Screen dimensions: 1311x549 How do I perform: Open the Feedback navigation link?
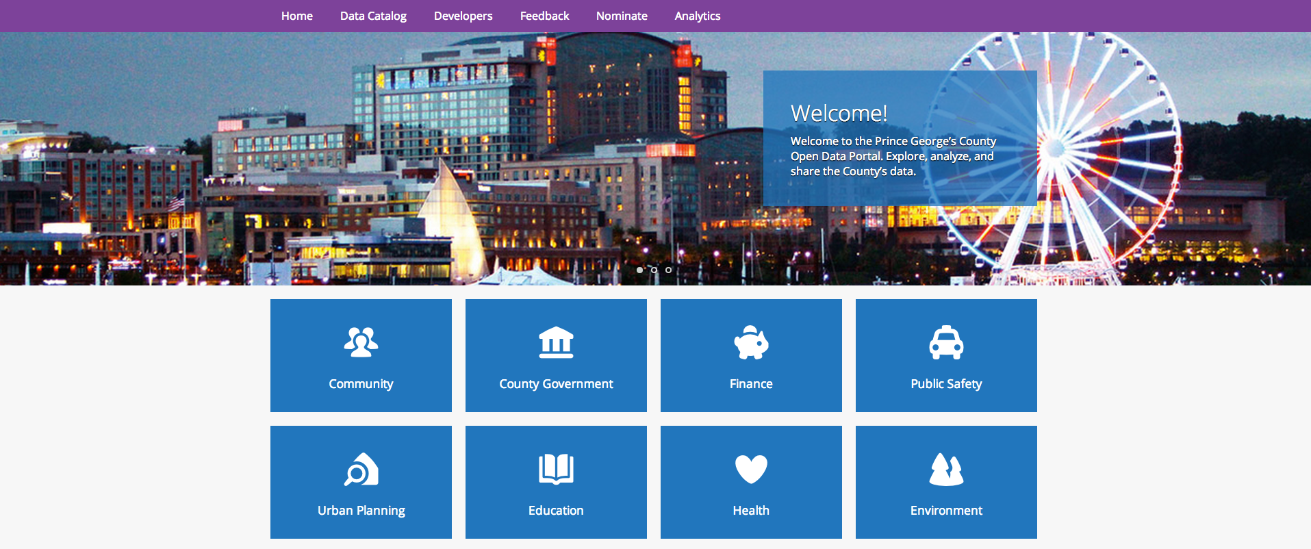(544, 16)
